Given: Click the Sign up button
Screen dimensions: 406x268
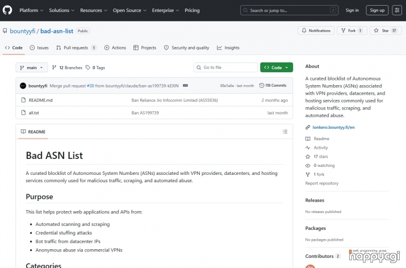Looking at the screenshot, I should pos(376,10).
